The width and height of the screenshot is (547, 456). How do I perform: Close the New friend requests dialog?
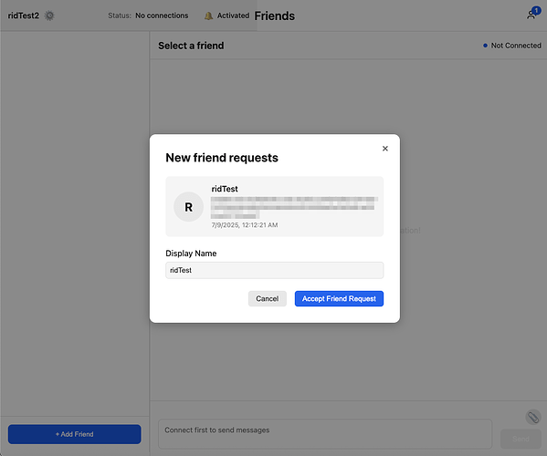(385, 149)
